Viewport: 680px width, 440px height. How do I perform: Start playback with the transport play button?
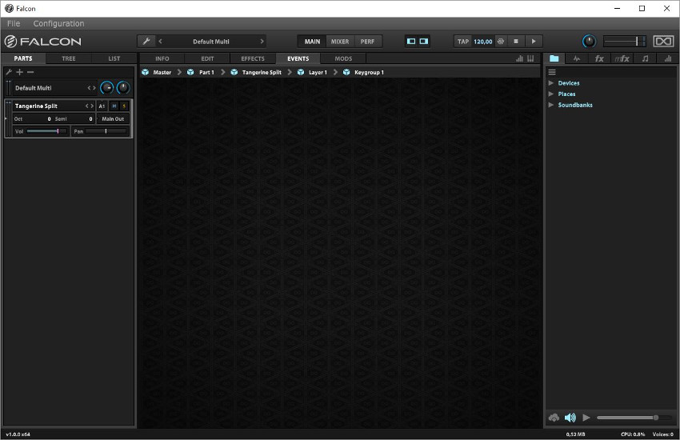(534, 41)
